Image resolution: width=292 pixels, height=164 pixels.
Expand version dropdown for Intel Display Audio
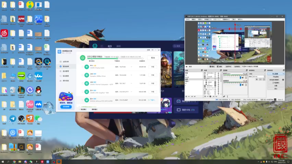(x=131, y=67)
